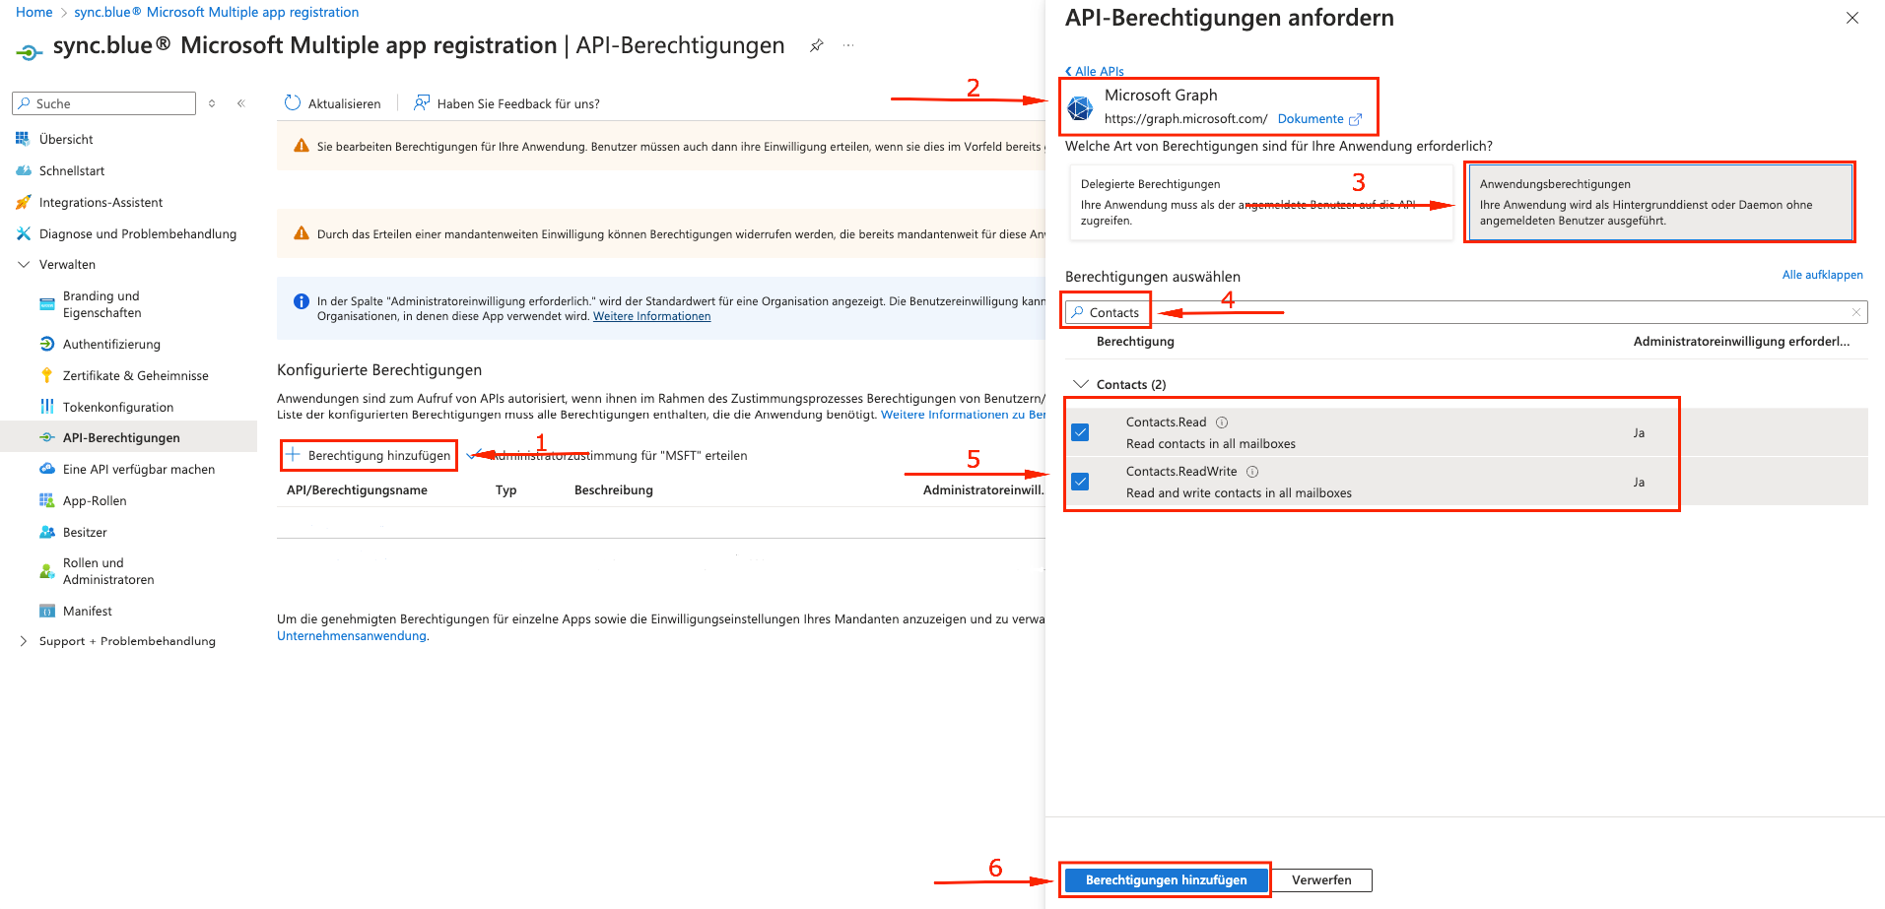Click the info icon next to Contacts.ReadWrite
Screen dimensions: 1885x909
pyautogui.click(x=1252, y=472)
